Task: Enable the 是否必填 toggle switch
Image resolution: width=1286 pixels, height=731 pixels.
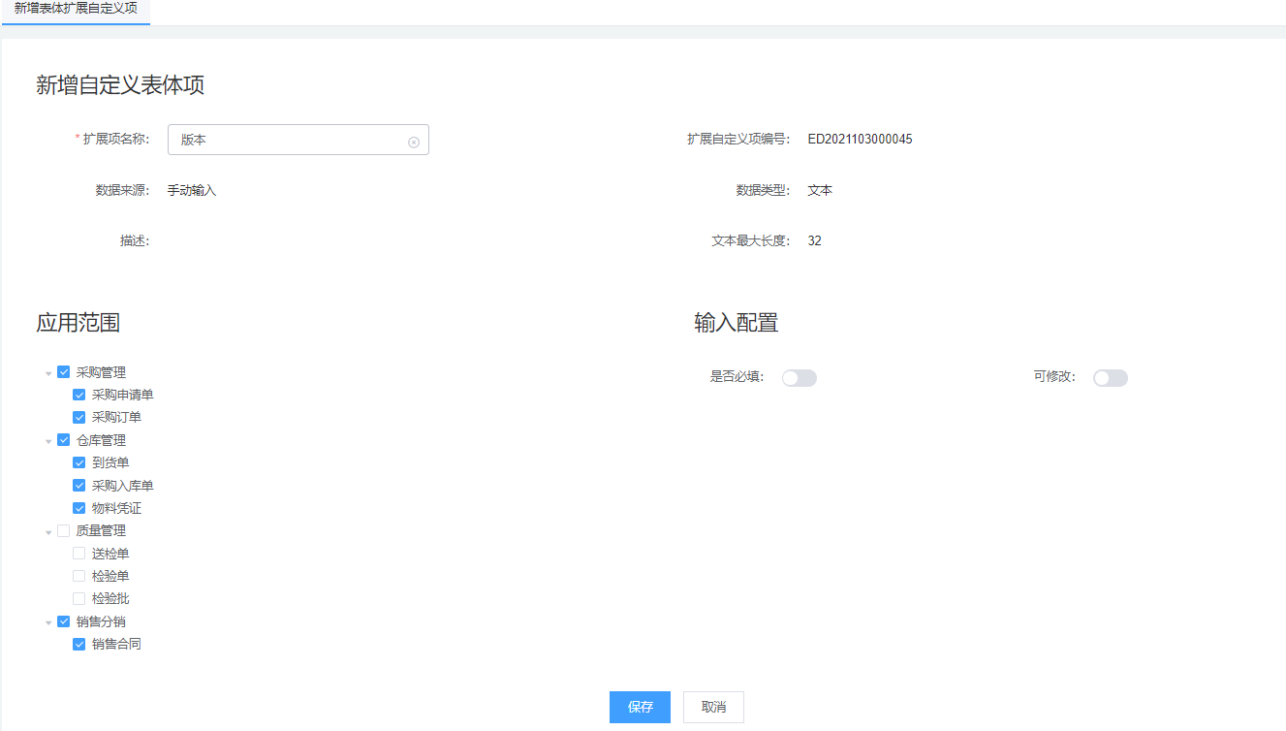Action: pos(800,378)
